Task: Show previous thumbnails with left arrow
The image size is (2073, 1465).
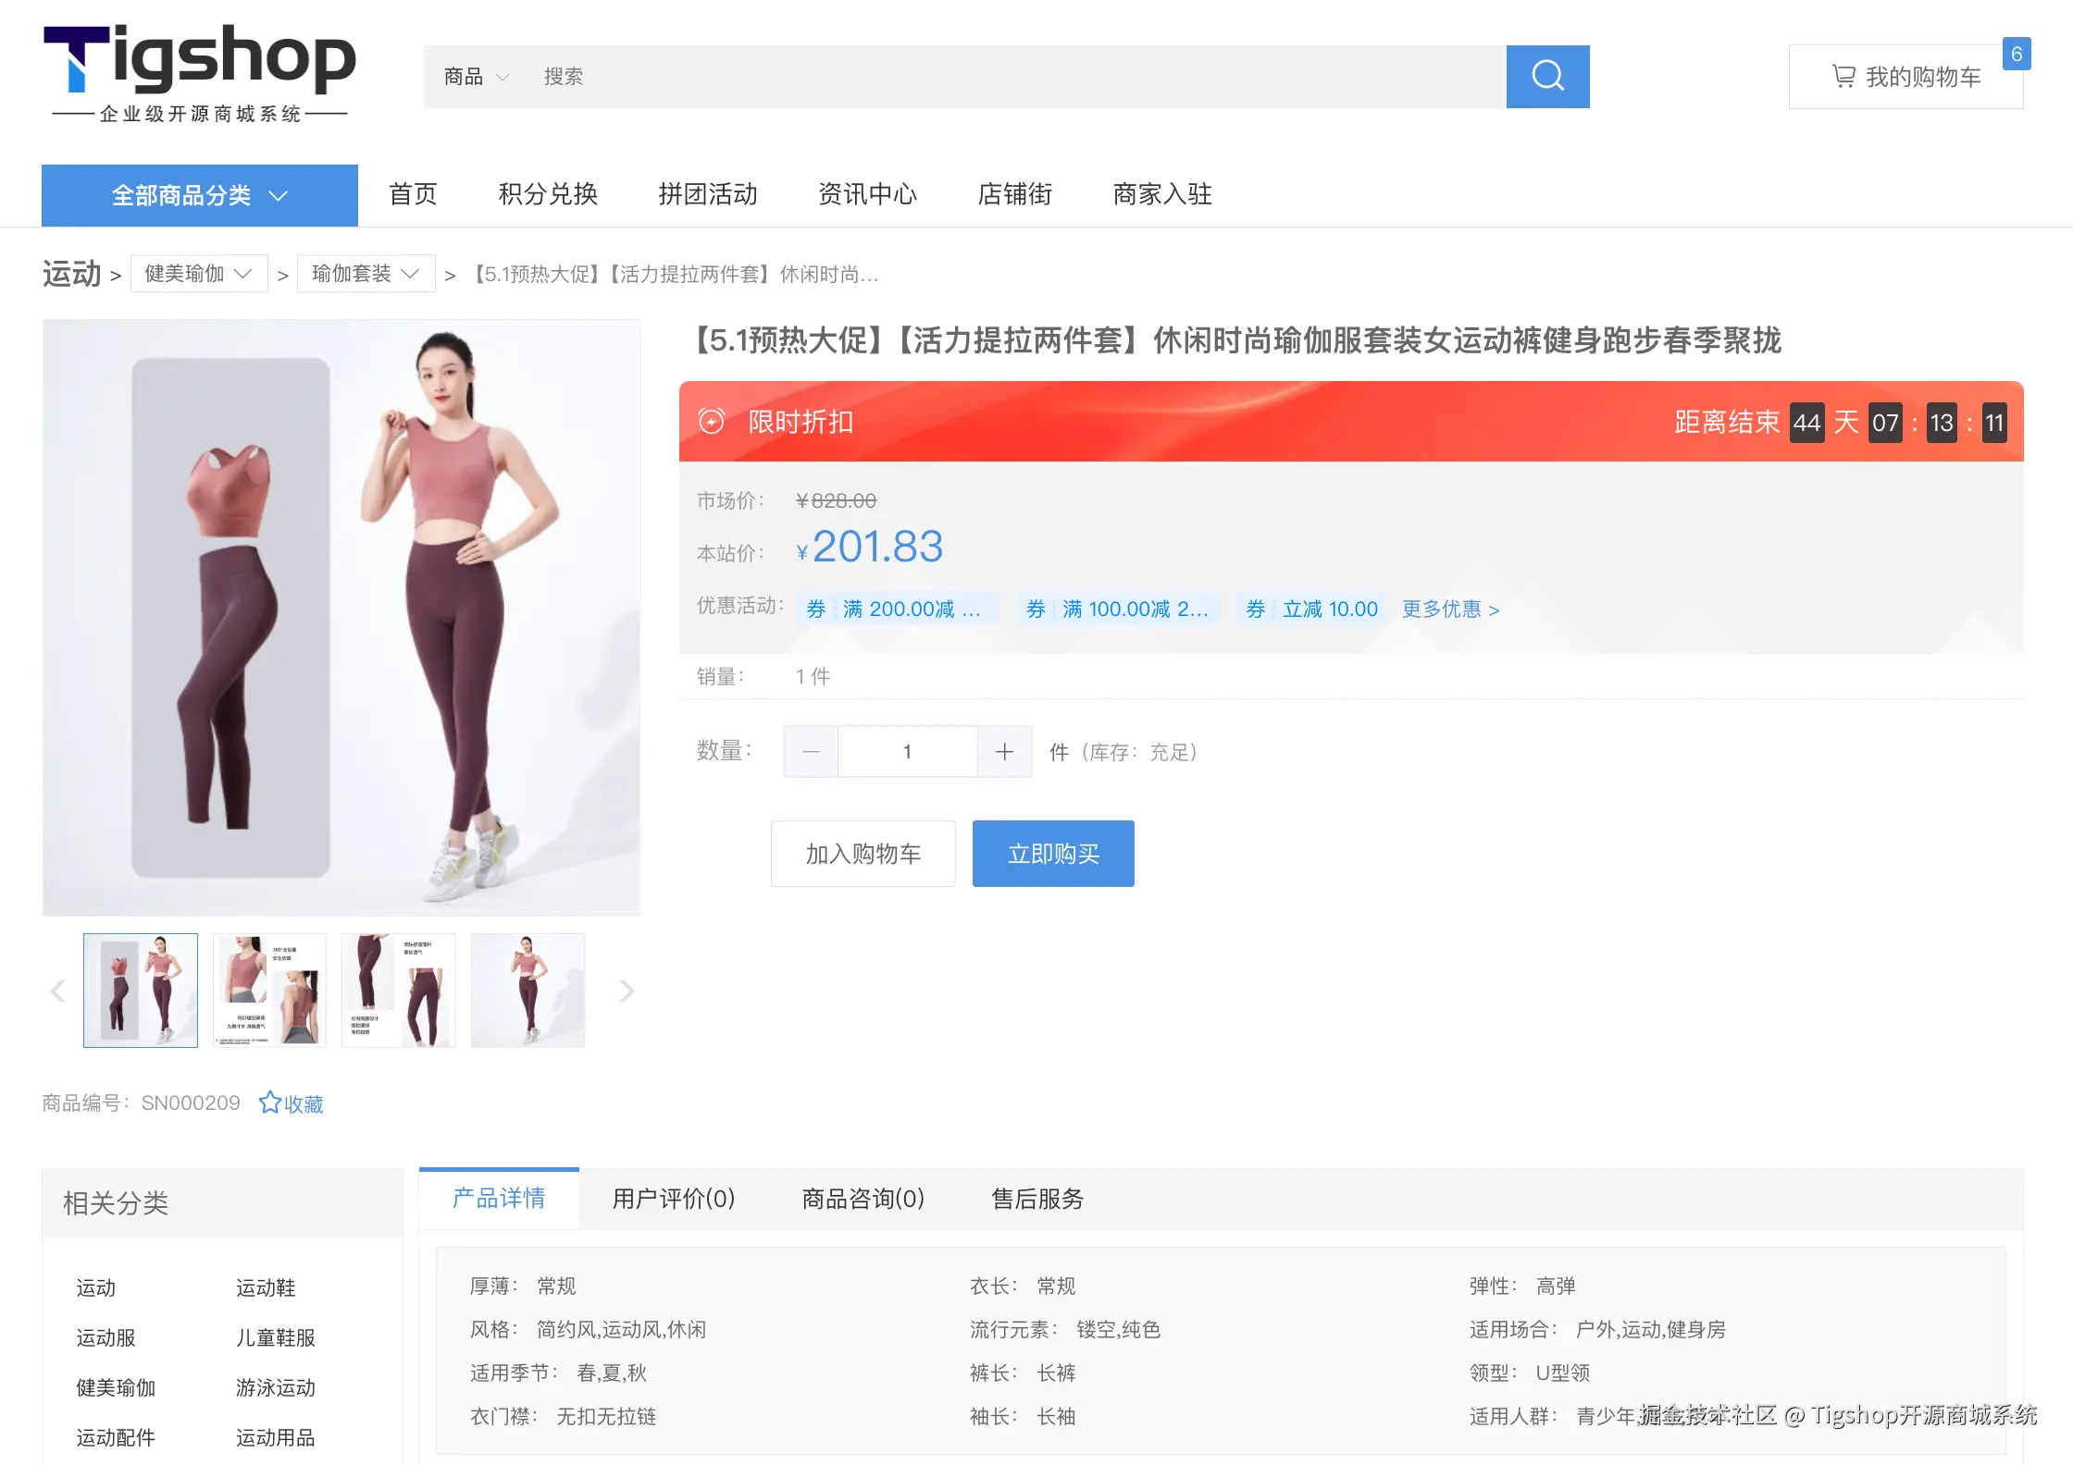Action: point(57,991)
